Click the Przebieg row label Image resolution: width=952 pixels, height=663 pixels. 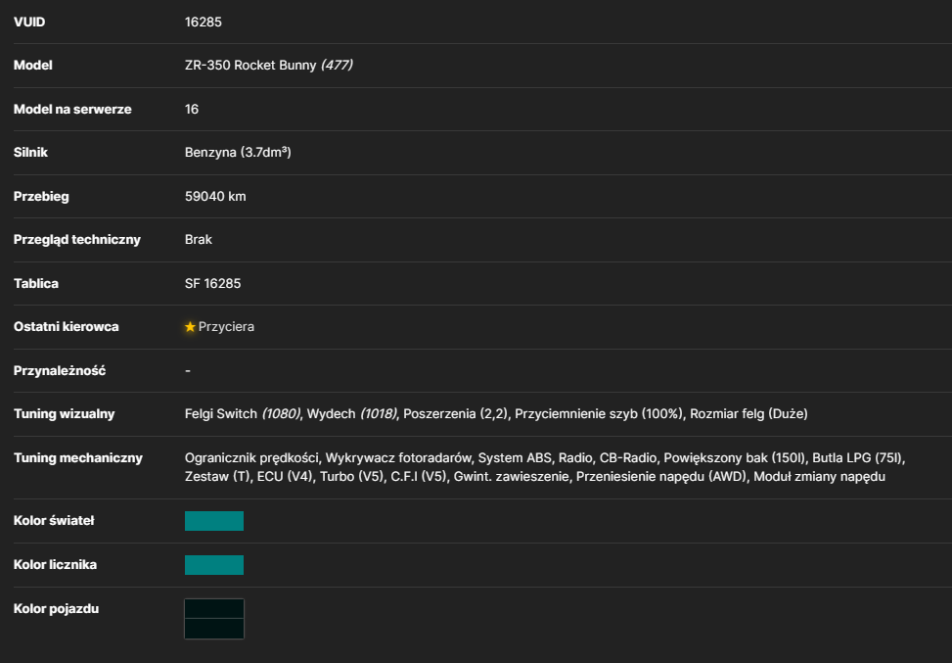pyautogui.click(x=41, y=196)
